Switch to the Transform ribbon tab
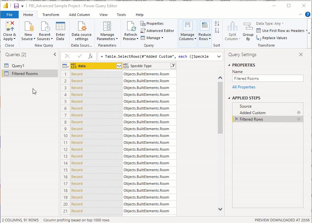Screen dimensions: 312x223 (50, 15)
